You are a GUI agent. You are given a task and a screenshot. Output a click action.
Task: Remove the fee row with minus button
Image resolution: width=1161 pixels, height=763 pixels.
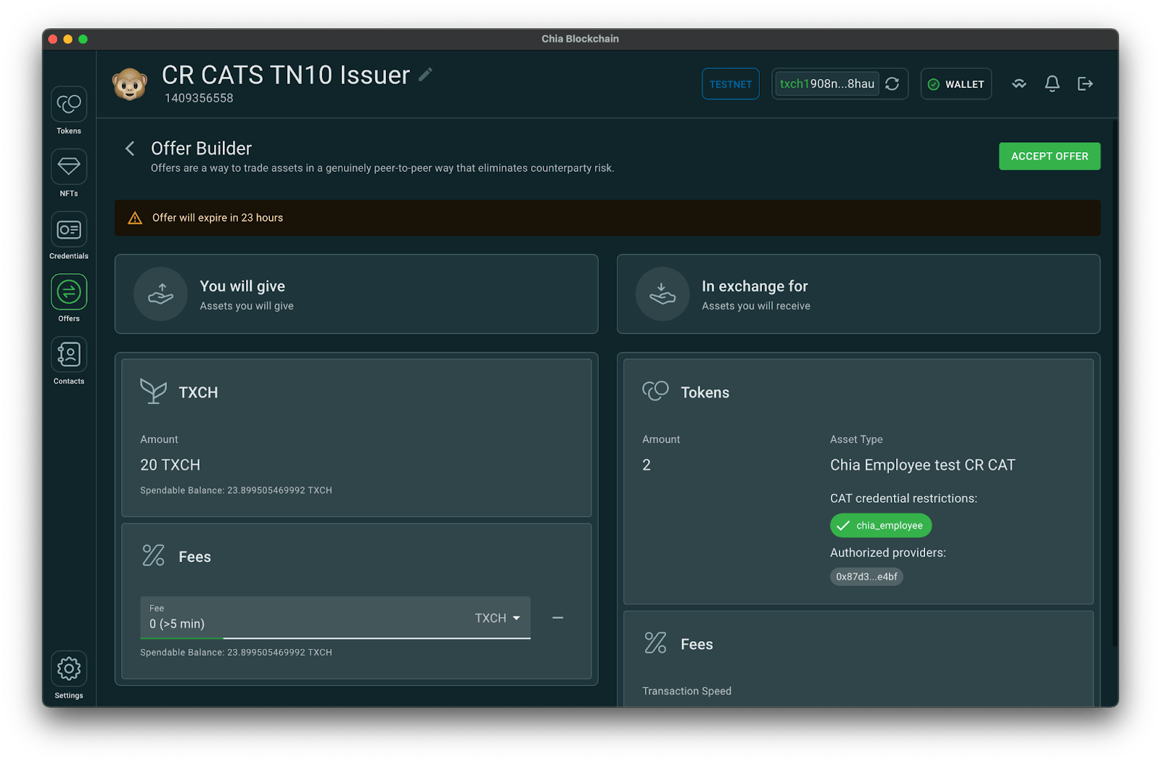[557, 618]
